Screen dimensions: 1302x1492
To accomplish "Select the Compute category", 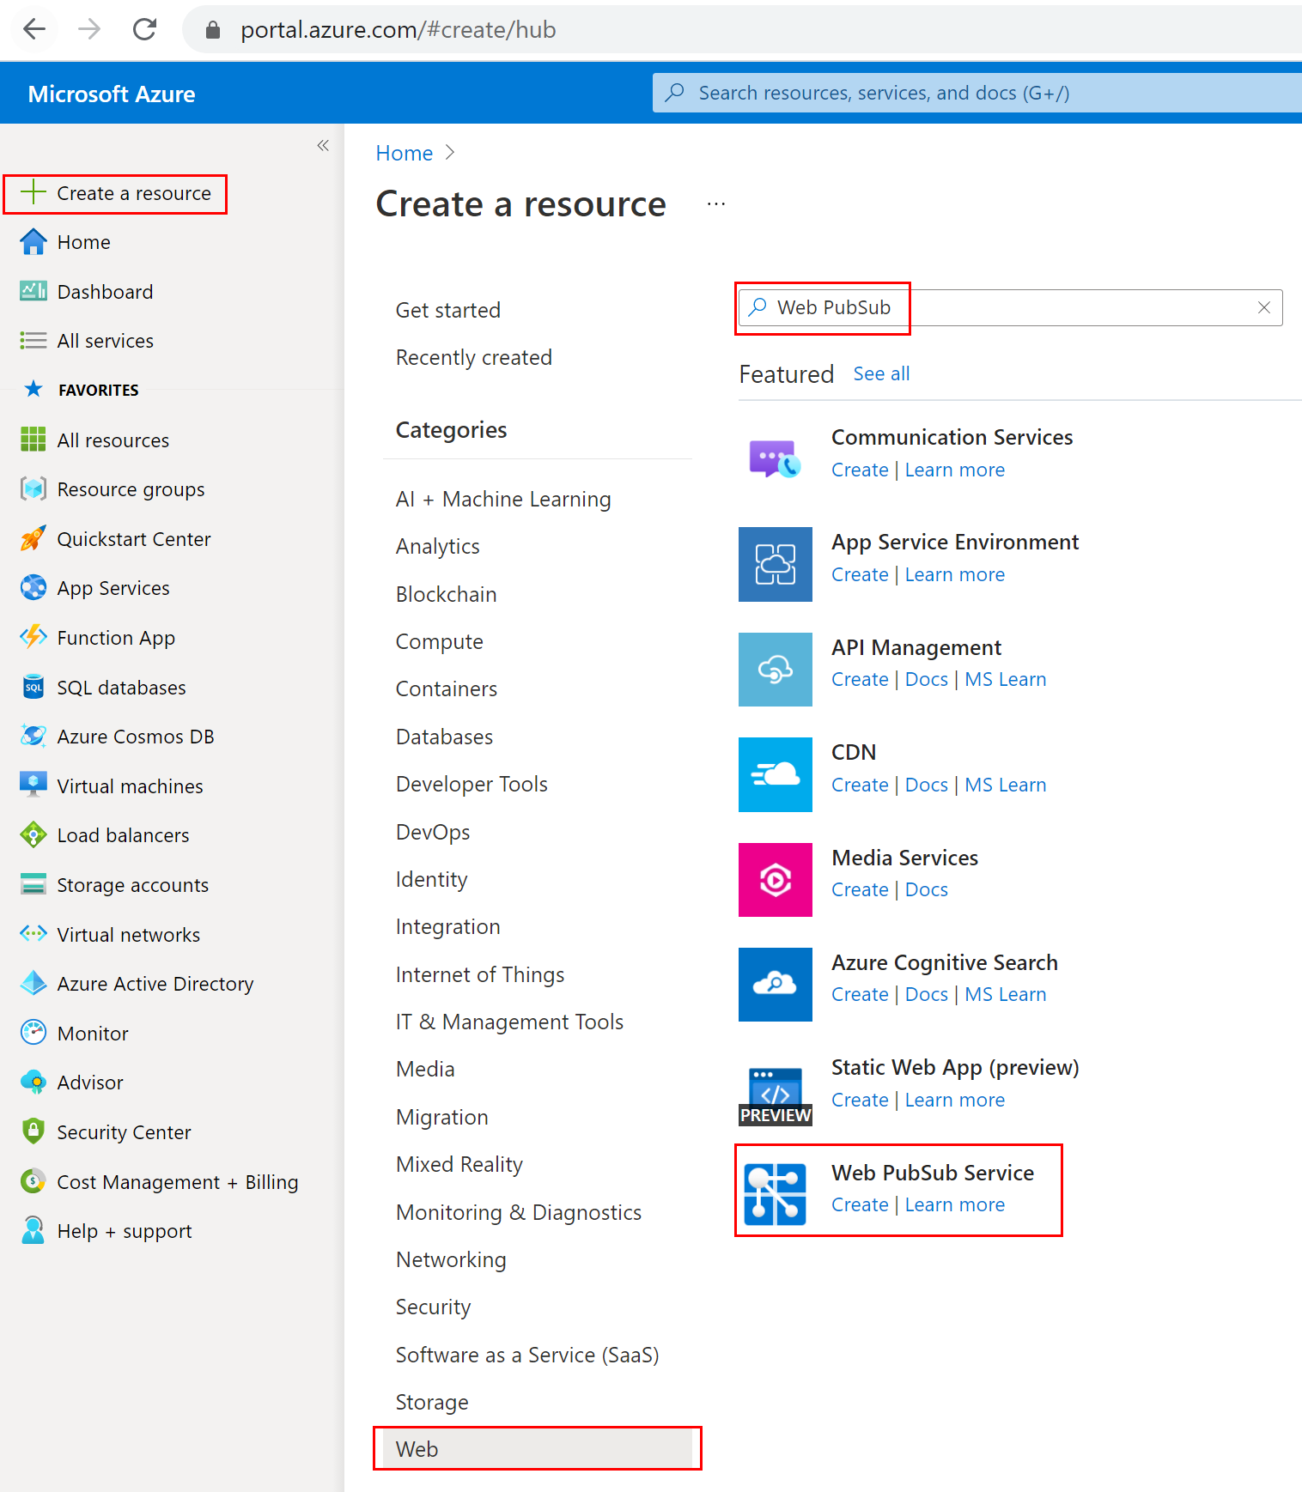I will click(439, 642).
